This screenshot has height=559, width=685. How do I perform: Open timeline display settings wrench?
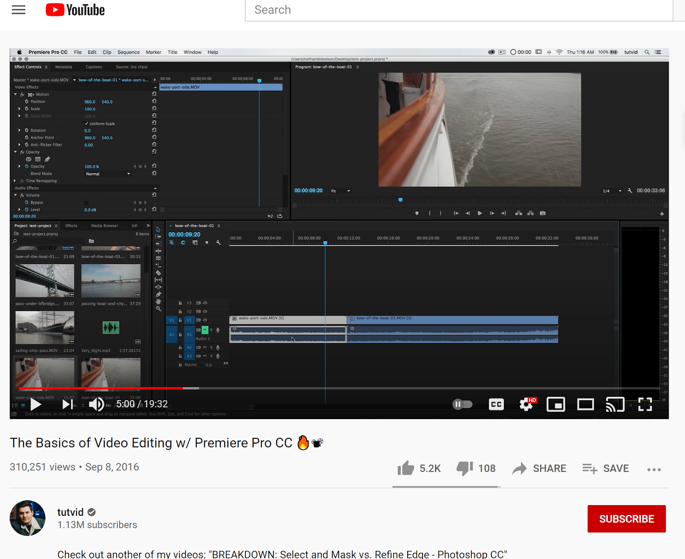(218, 243)
